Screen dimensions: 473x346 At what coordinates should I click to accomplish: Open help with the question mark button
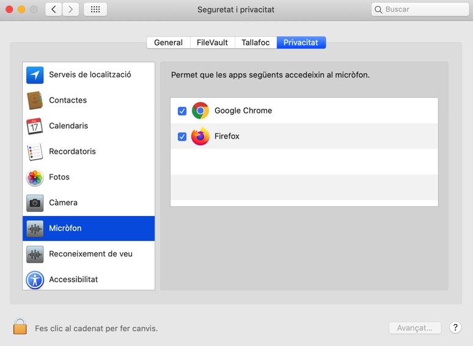pos(455,328)
